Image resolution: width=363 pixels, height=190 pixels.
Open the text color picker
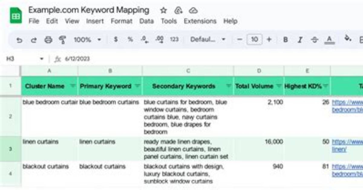(x=329, y=40)
